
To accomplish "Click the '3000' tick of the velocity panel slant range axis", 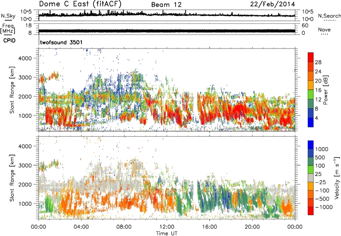I will [25, 165].
